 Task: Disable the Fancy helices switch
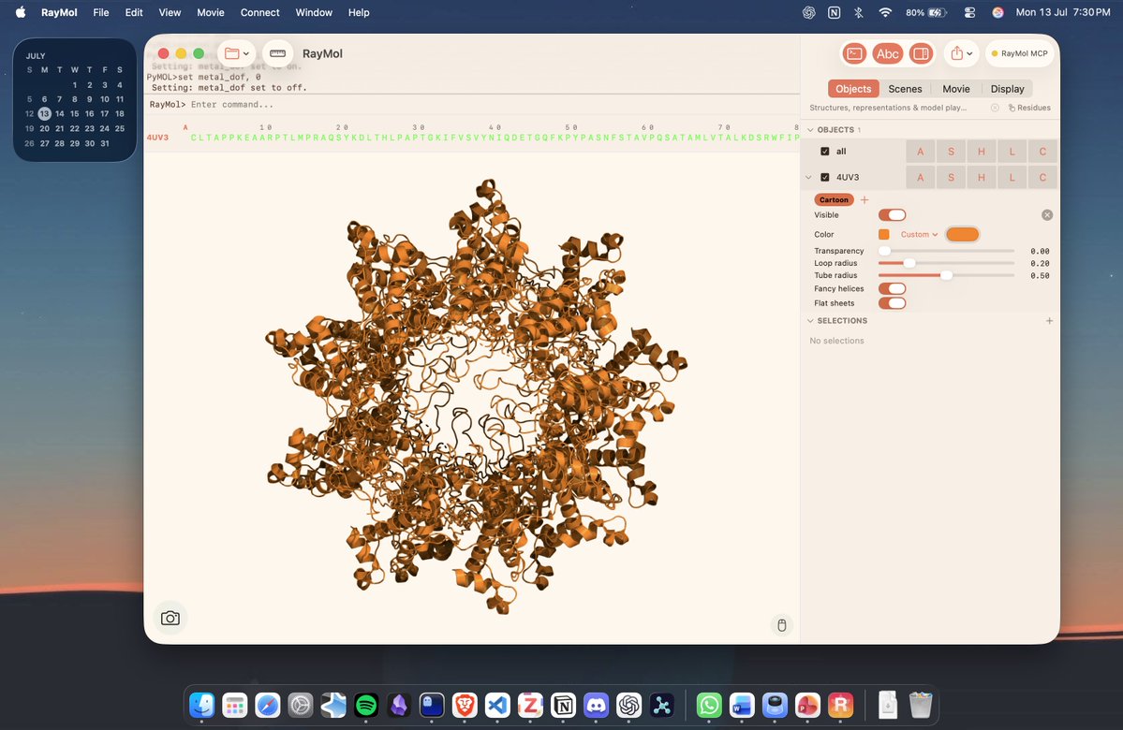[x=893, y=288]
